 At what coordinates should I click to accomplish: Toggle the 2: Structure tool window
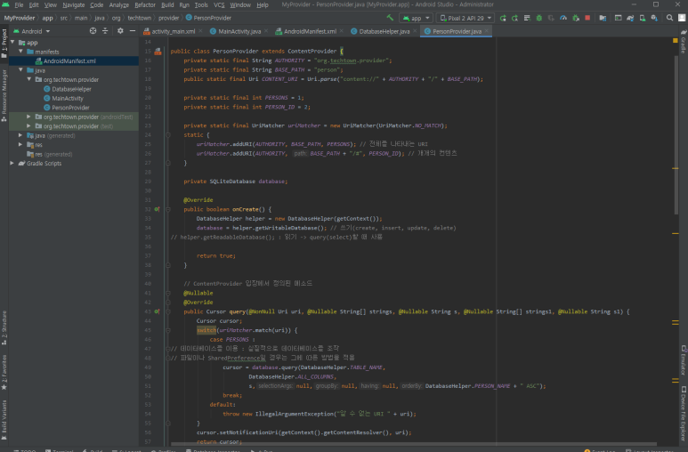coord(4,328)
